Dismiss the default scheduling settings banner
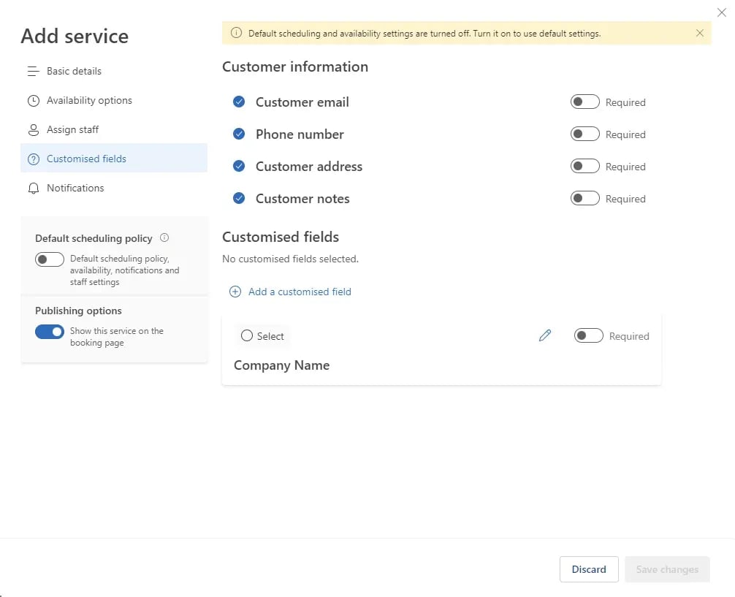Screen dimensions: 735x597 click(699, 33)
